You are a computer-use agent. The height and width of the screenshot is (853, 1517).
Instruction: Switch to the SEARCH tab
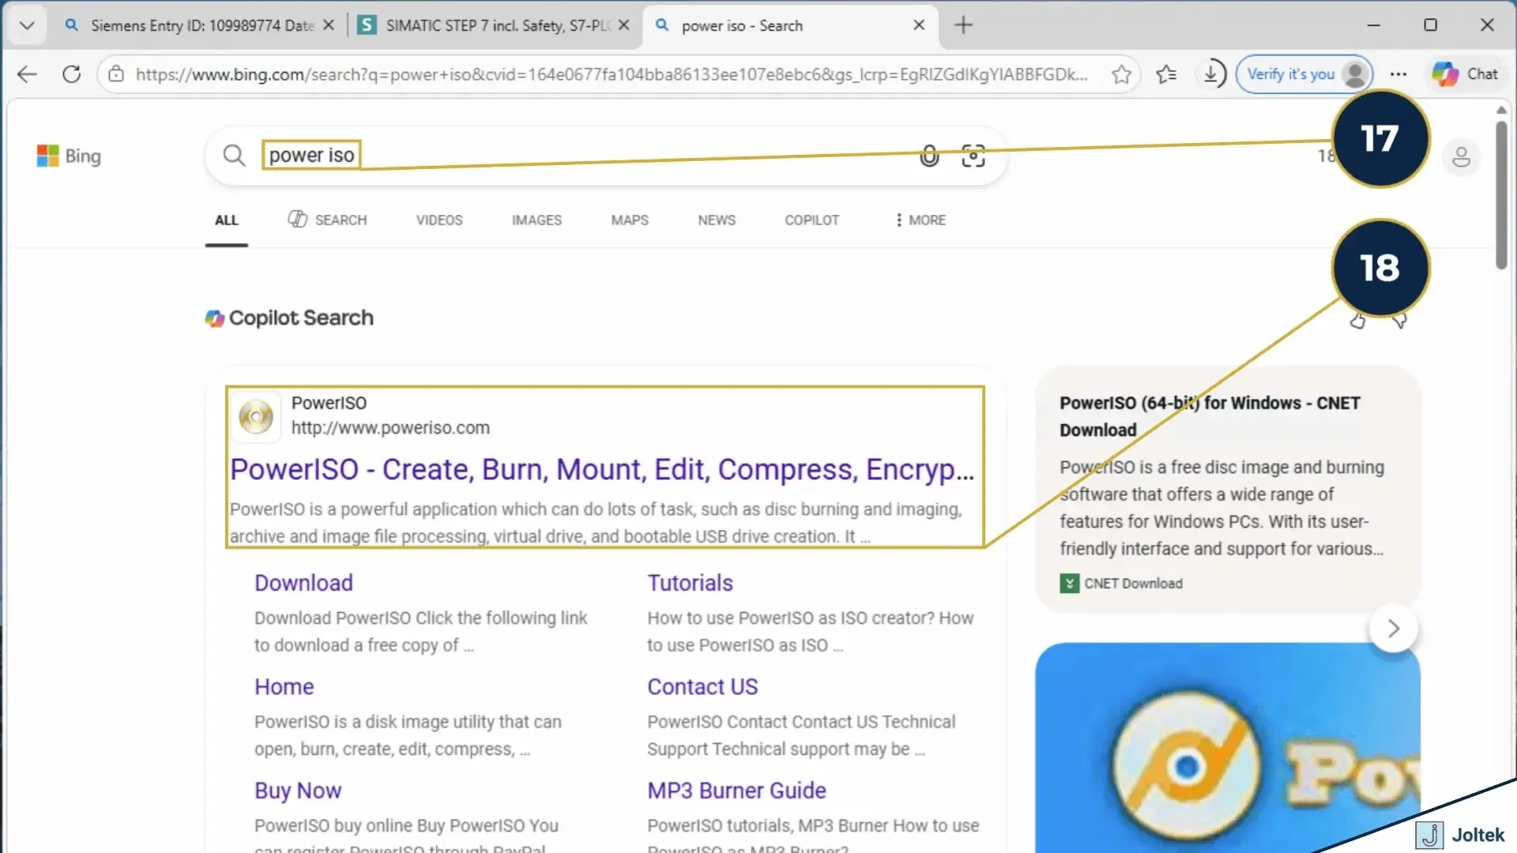(x=327, y=220)
